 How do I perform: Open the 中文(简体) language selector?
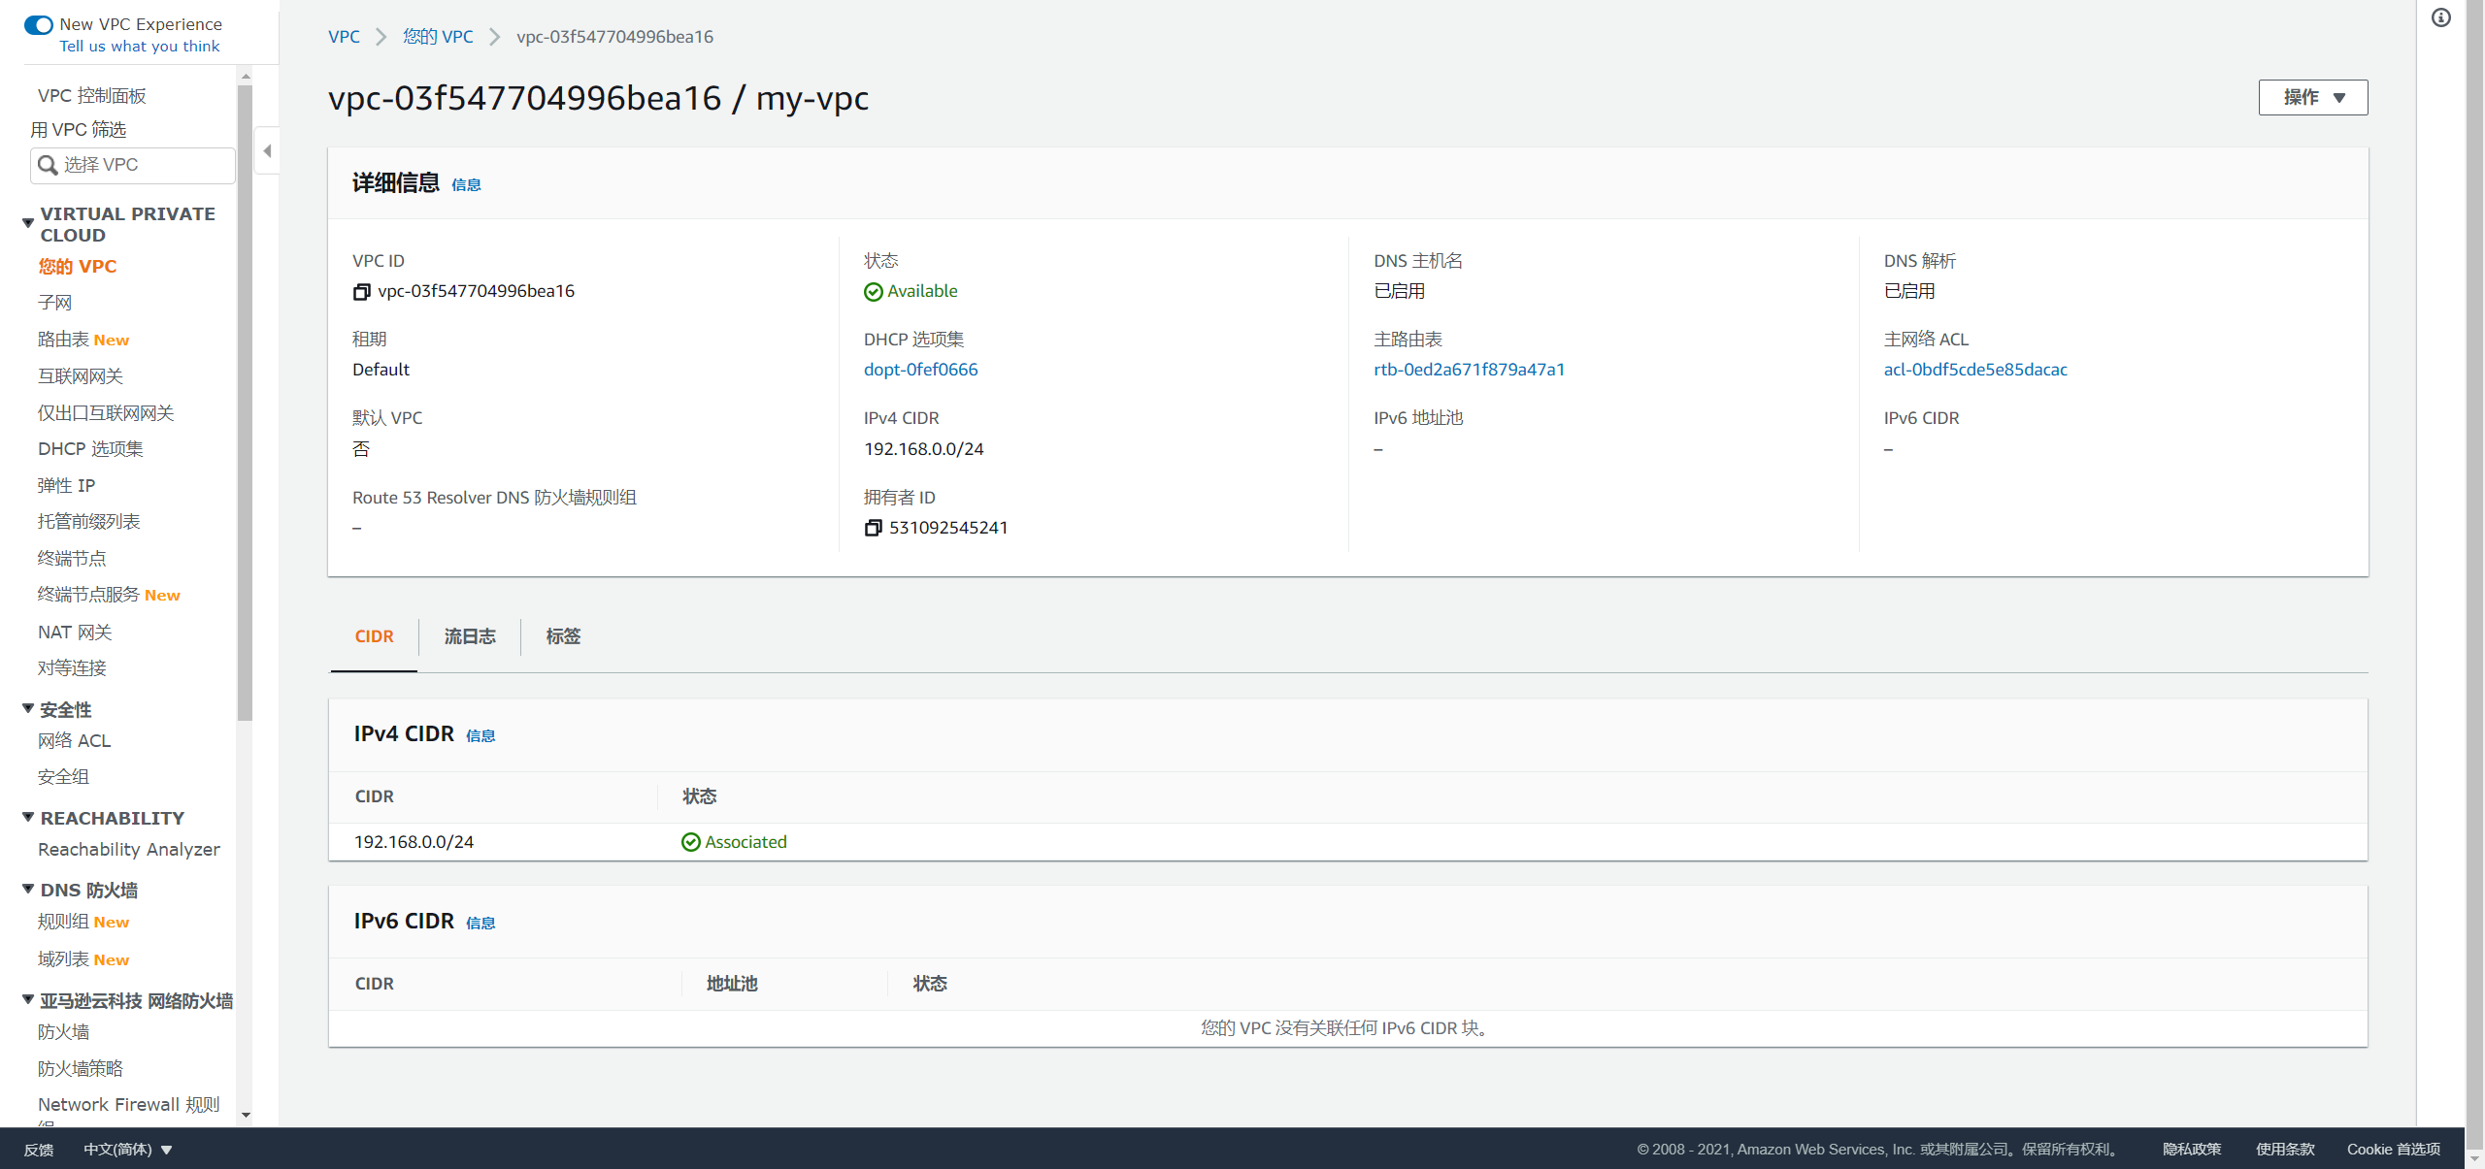tap(128, 1150)
